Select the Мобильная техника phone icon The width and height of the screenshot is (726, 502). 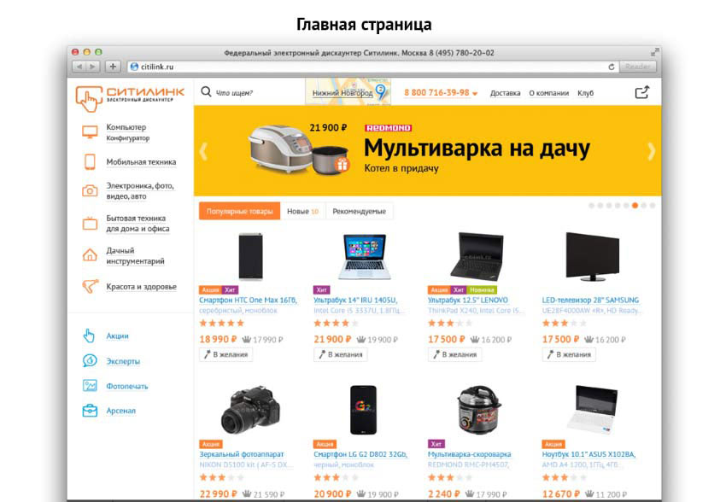click(90, 162)
